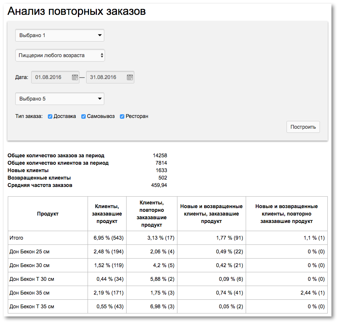
Task: Open the Выбрано 5 dropdown
Action: click(x=60, y=99)
